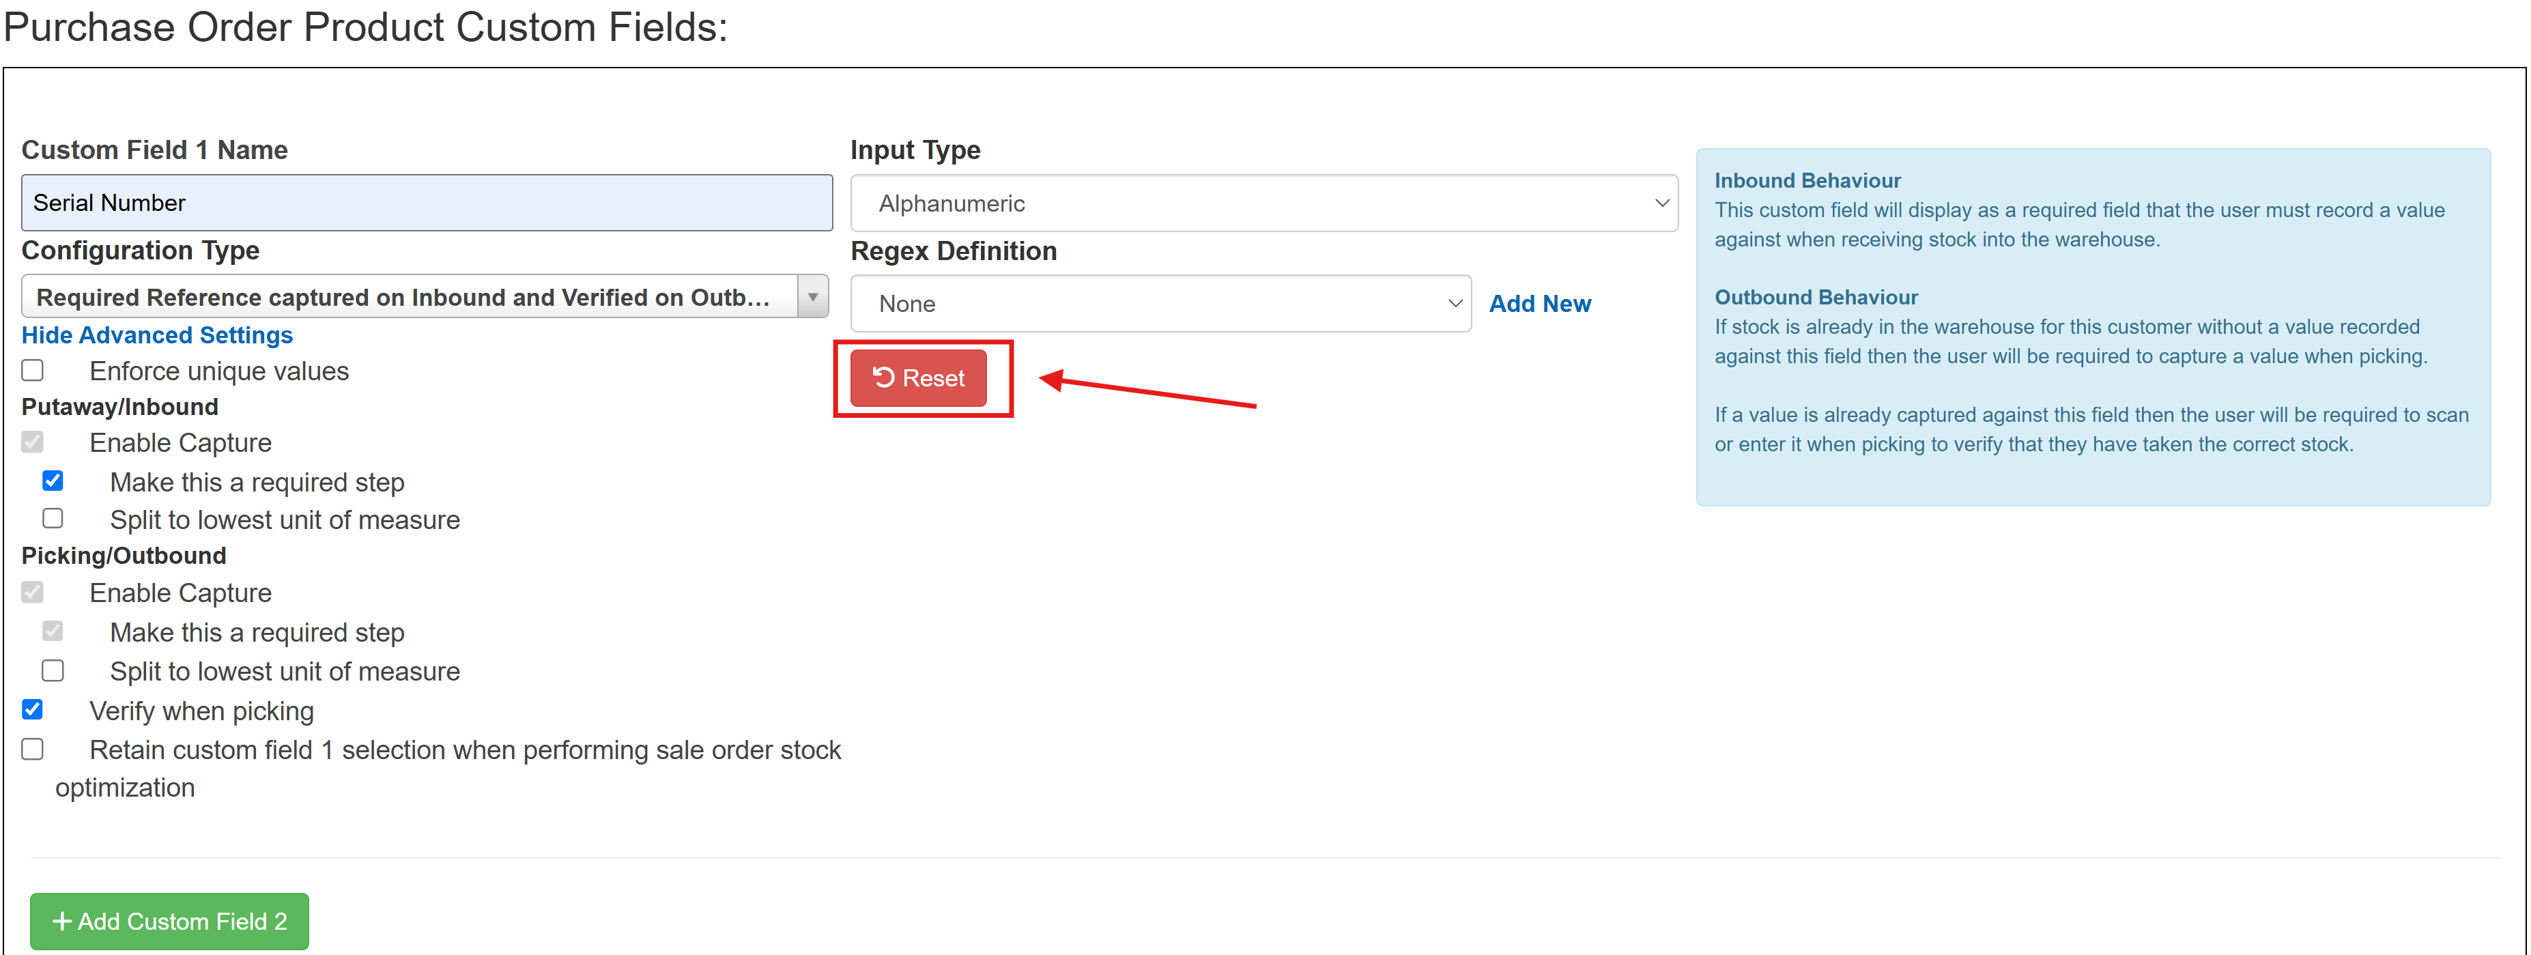Click the Add New regex link
The height and width of the screenshot is (955, 2531).
coord(1540,304)
